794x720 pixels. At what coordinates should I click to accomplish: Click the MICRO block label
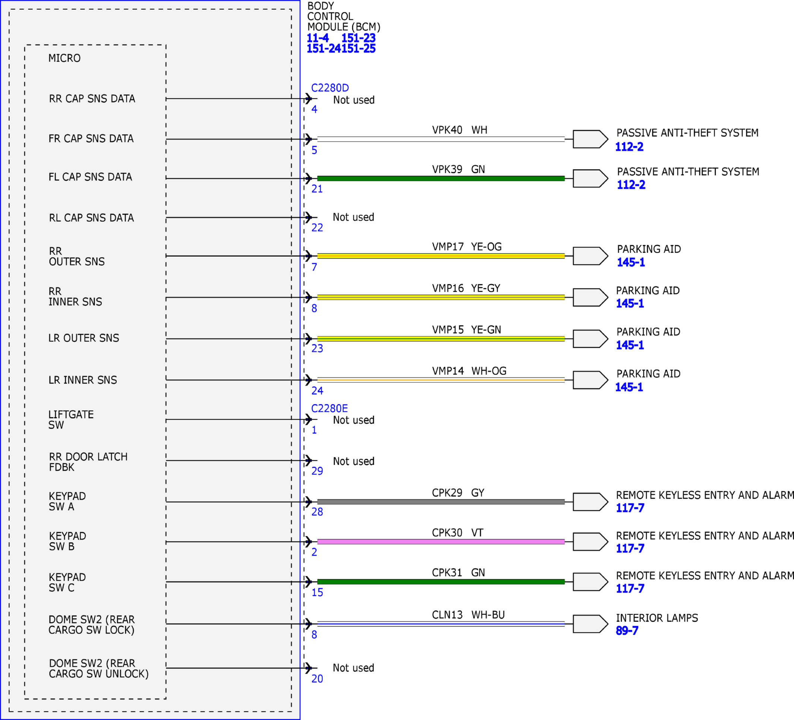[x=64, y=58]
